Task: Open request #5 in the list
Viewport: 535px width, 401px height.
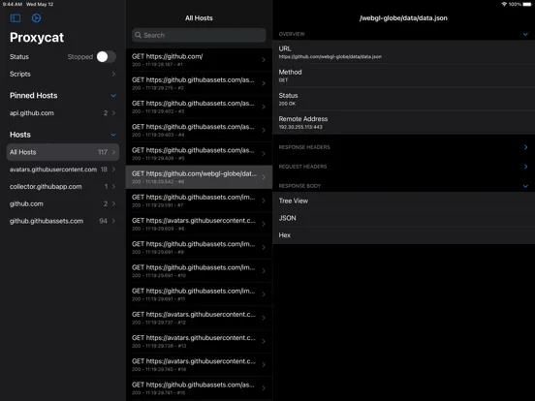Action: (x=199, y=154)
